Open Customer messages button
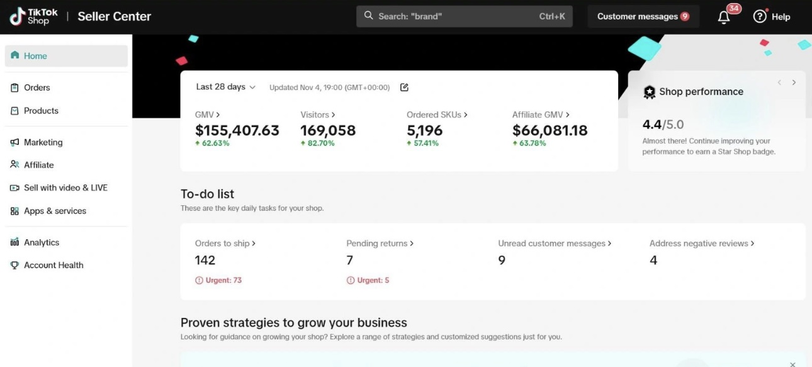The image size is (812, 367). point(643,17)
